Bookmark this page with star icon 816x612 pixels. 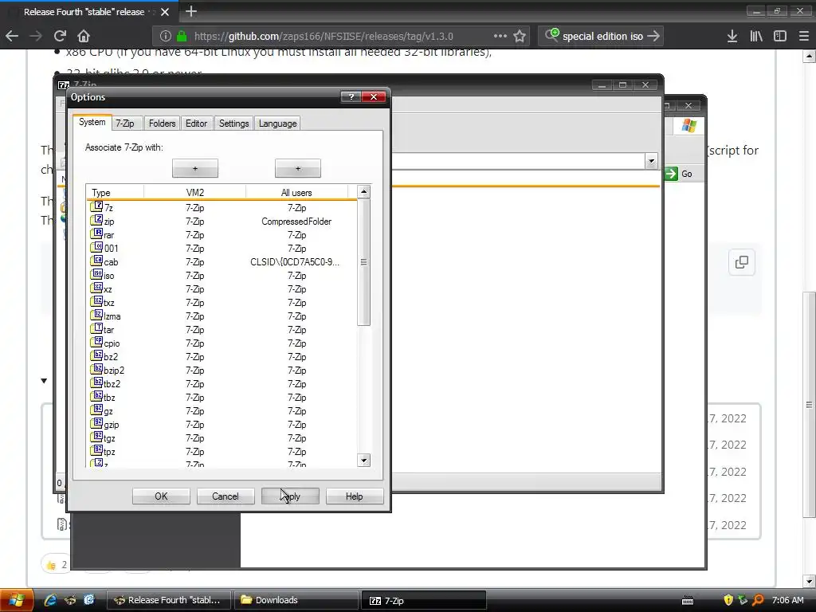click(520, 36)
